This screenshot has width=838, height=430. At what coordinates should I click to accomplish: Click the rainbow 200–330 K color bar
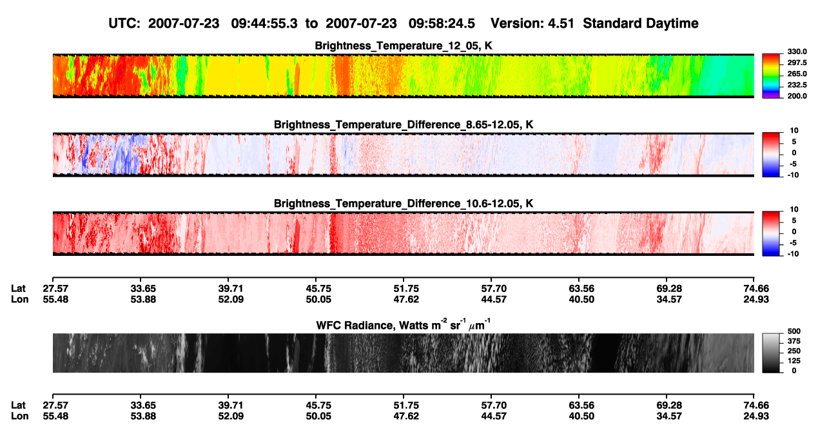771,75
